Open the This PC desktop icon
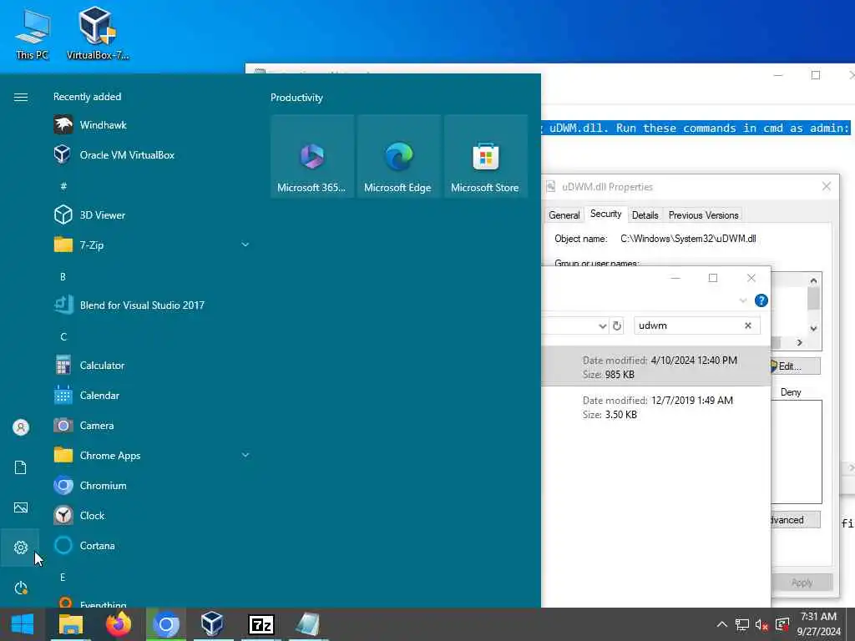 point(32,33)
